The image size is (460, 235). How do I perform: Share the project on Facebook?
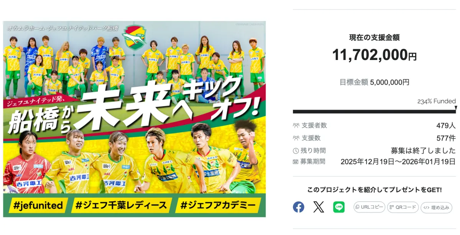(x=299, y=207)
